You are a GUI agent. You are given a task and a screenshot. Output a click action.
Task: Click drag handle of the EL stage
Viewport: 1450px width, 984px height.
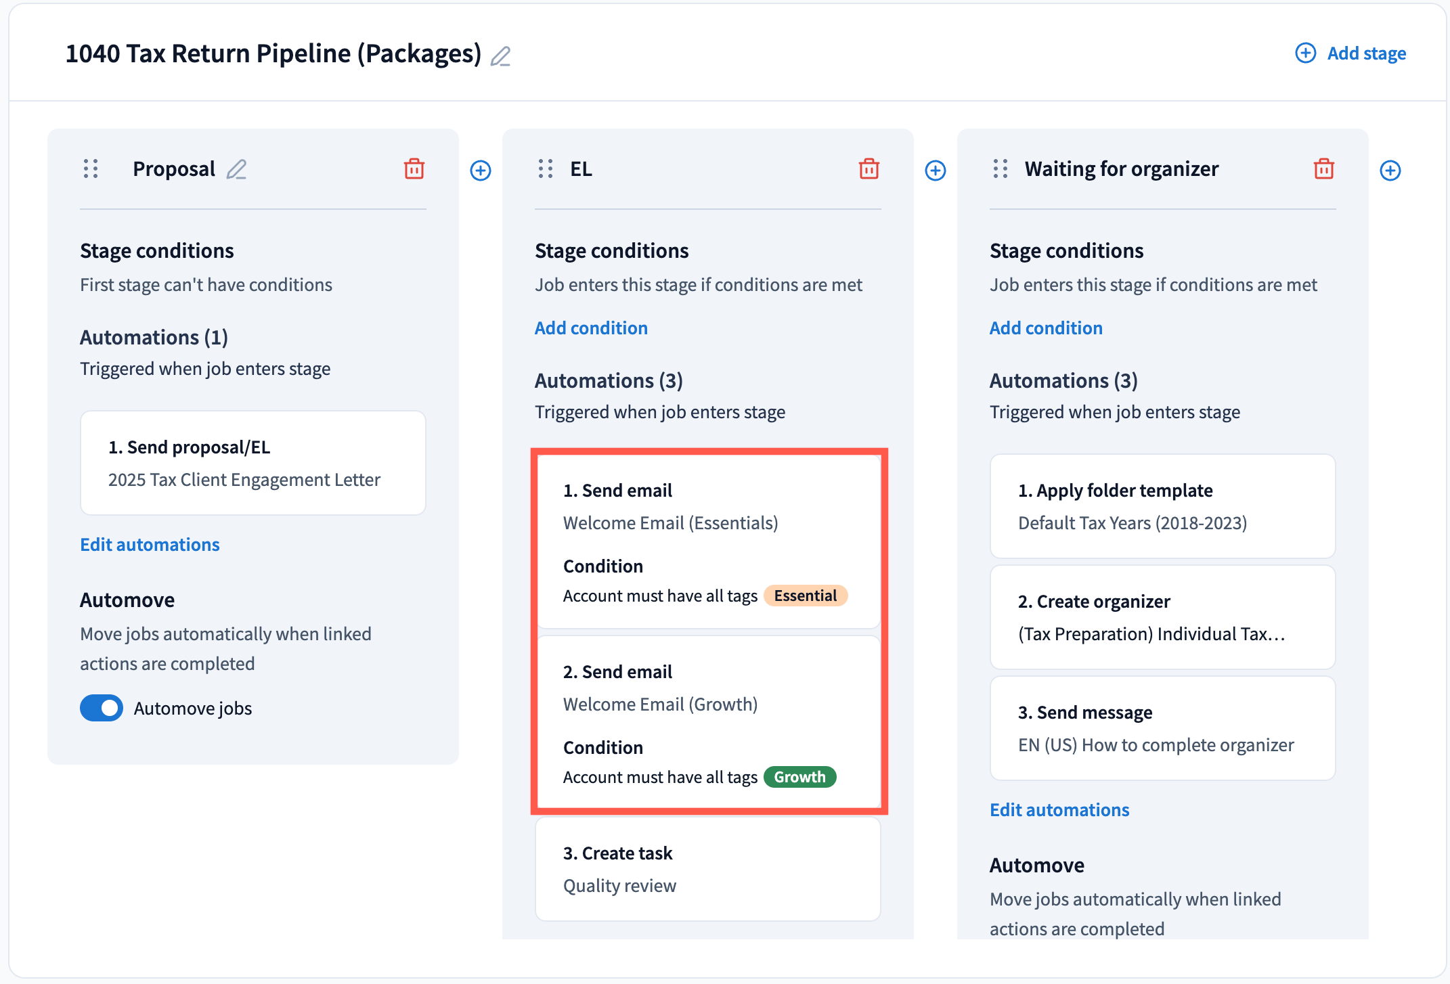(546, 169)
